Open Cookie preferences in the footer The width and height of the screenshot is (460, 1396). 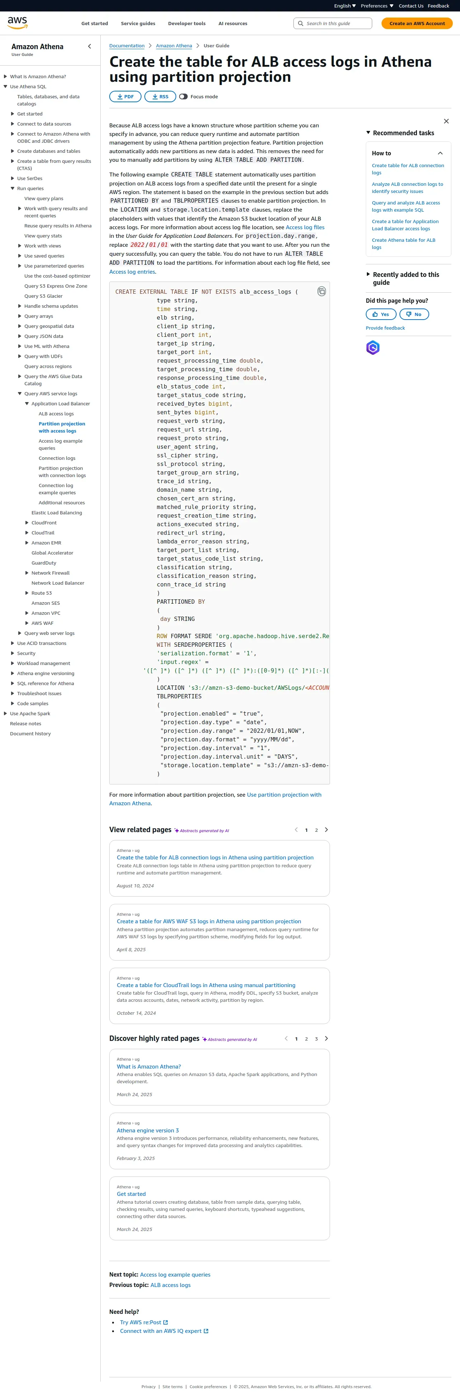coord(209,1387)
